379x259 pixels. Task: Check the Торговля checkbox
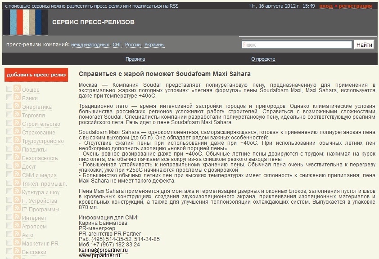pos(9,114)
